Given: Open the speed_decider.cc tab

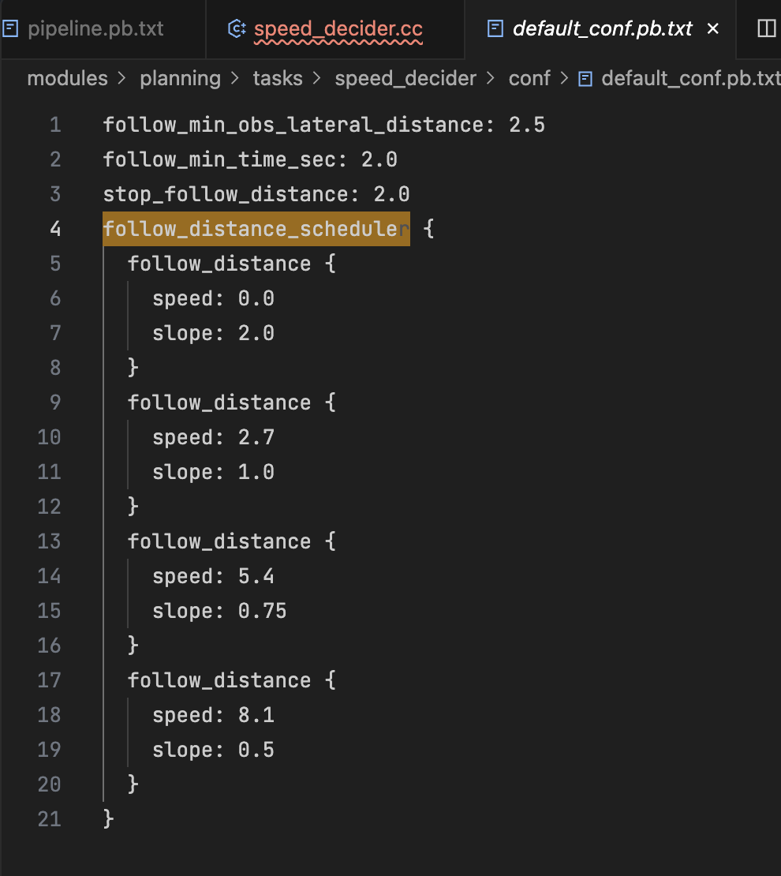Looking at the screenshot, I should pyautogui.click(x=338, y=29).
